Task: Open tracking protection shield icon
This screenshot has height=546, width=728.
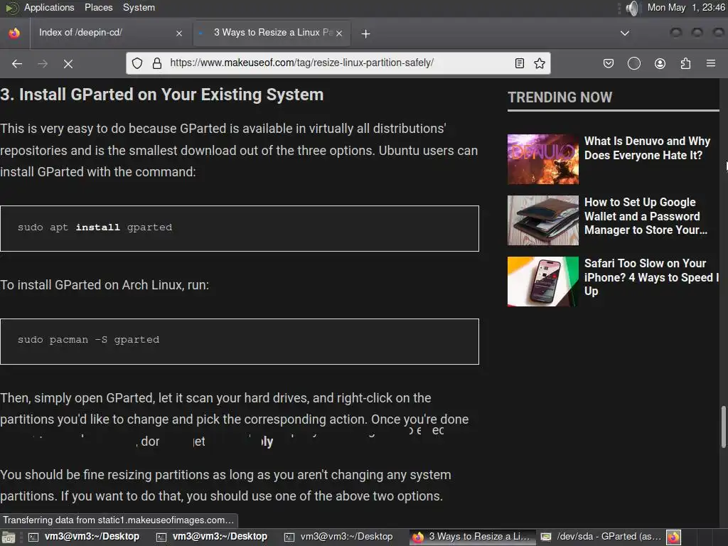Action: [x=137, y=63]
